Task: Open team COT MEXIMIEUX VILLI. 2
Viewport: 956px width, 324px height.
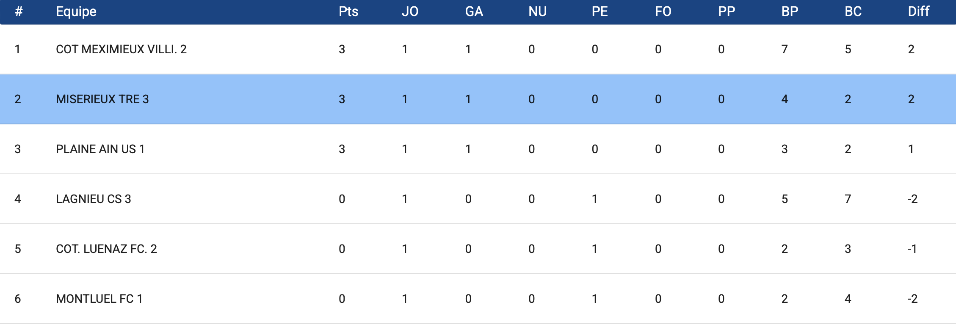Action: click(121, 49)
